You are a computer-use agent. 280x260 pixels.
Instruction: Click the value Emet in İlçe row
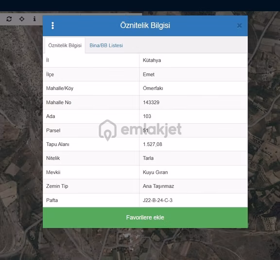pyautogui.click(x=149, y=74)
